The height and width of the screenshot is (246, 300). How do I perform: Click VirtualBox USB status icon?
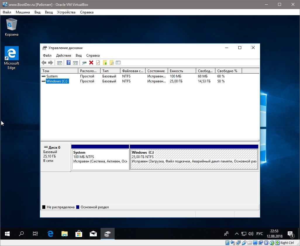244,243
